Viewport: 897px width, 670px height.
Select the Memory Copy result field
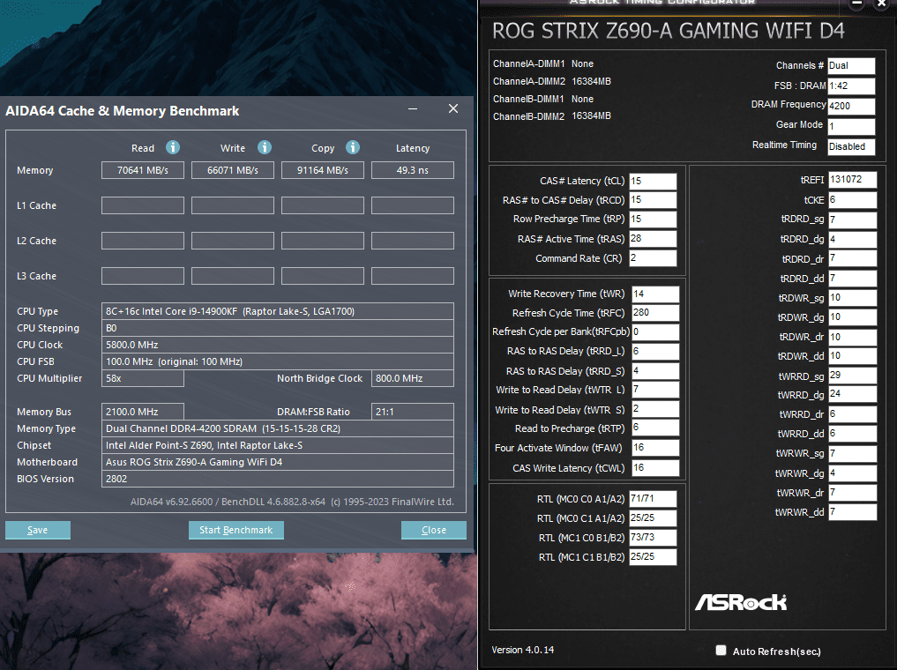tap(323, 170)
